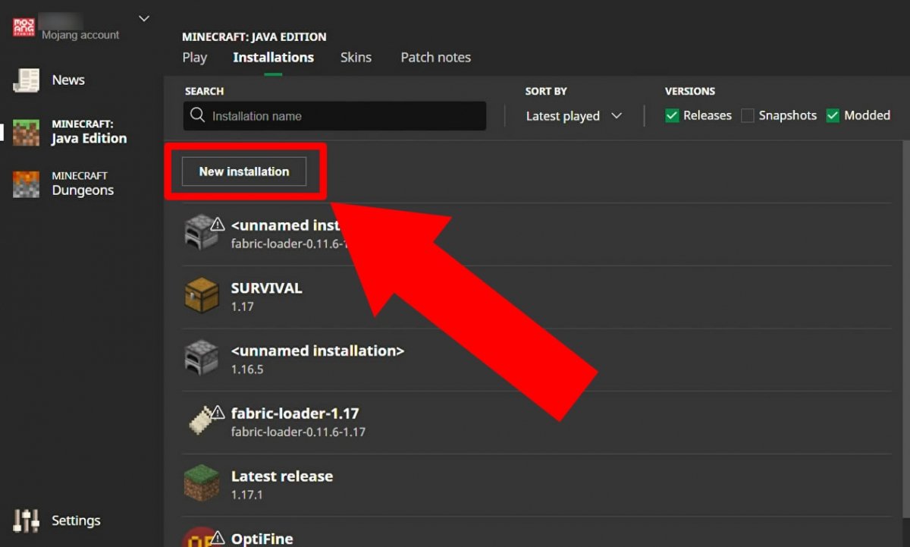This screenshot has height=547, width=910.
Task: Toggle the Modded checkbox
Action: (x=833, y=115)
